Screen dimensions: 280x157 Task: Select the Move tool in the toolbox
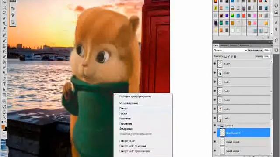(x=4, y=2)
